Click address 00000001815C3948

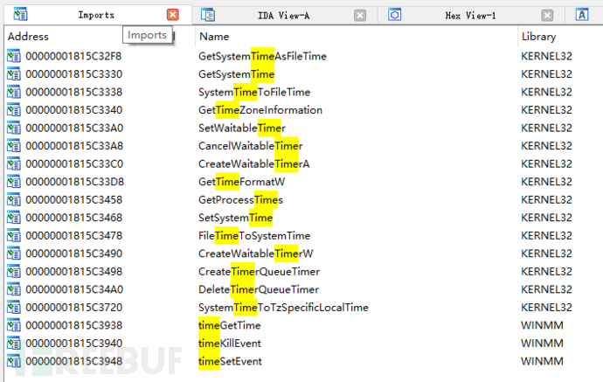click(x=73, y=361)
